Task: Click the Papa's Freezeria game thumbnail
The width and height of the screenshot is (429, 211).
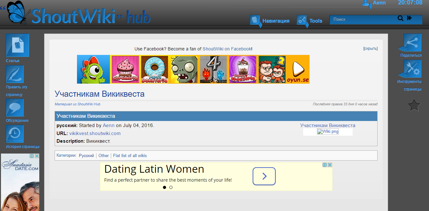Action: tap(243, 69)
